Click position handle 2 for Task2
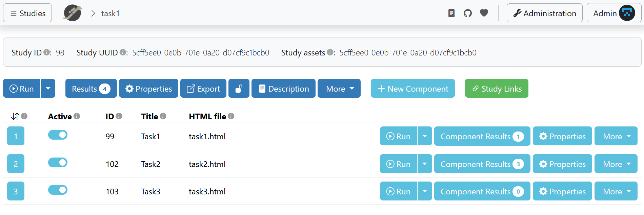 (16, 164)
